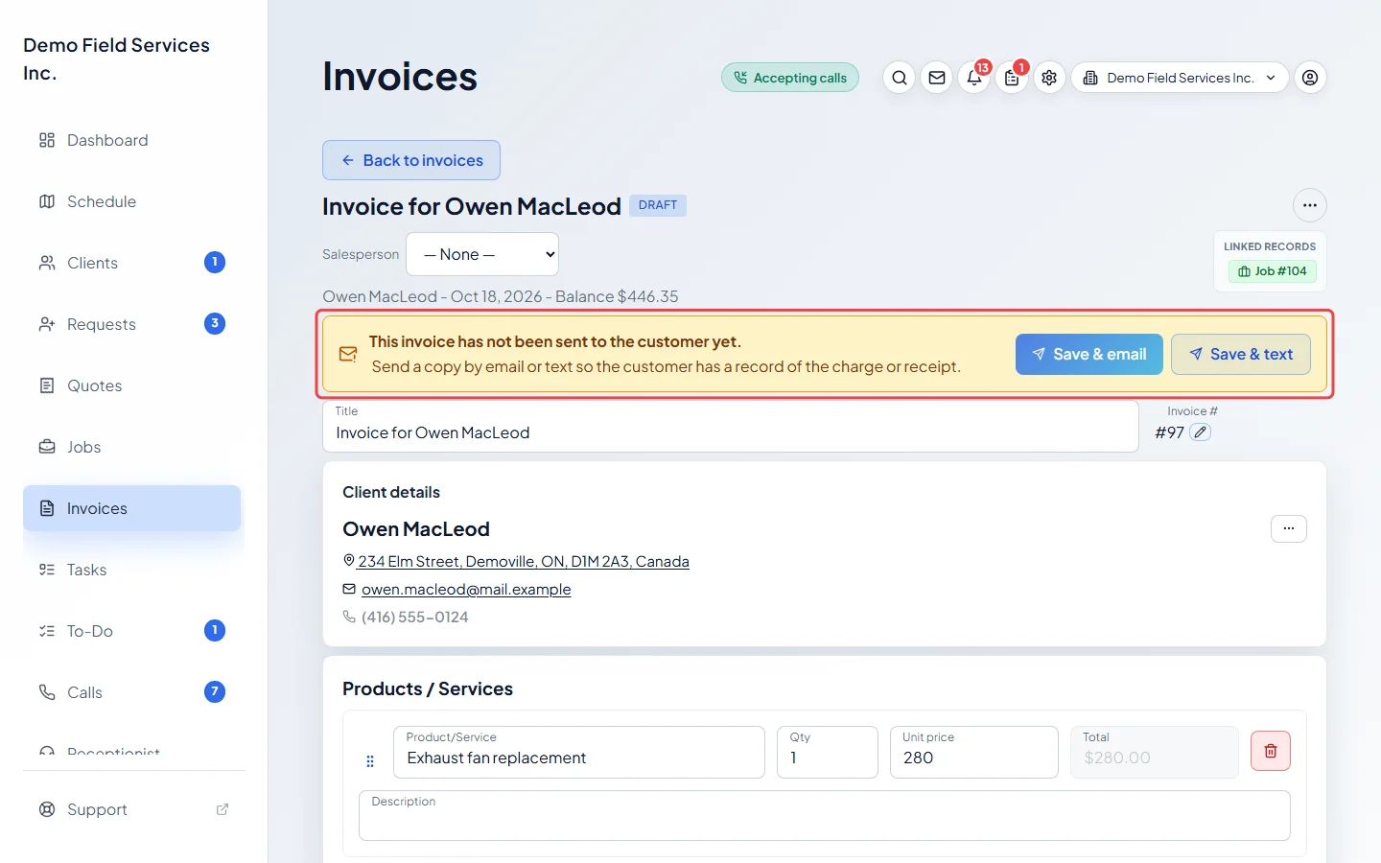
Task: Open the user profile icon
Action: (1310, 78)
